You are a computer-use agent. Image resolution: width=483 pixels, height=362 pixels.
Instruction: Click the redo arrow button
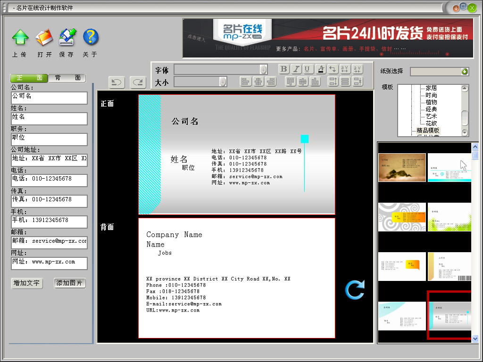(138, 82)
